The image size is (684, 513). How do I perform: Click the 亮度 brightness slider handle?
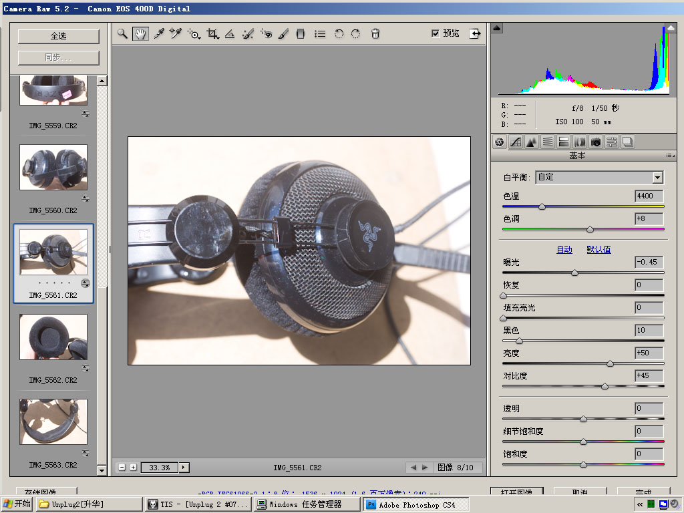(611, 363)
